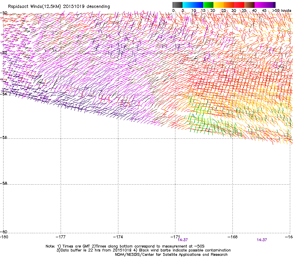Click the brown 35-40 knots legend swatch
The height and width of the screenshot is (257, 293).
(249, 5)
